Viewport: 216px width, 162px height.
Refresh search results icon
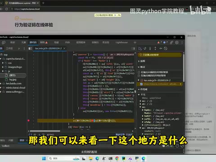[177, 146]
